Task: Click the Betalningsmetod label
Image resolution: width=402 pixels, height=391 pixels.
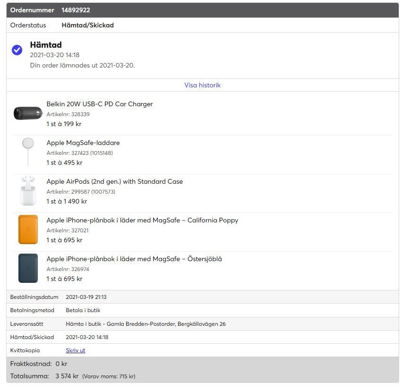Action: click(32, 310)
